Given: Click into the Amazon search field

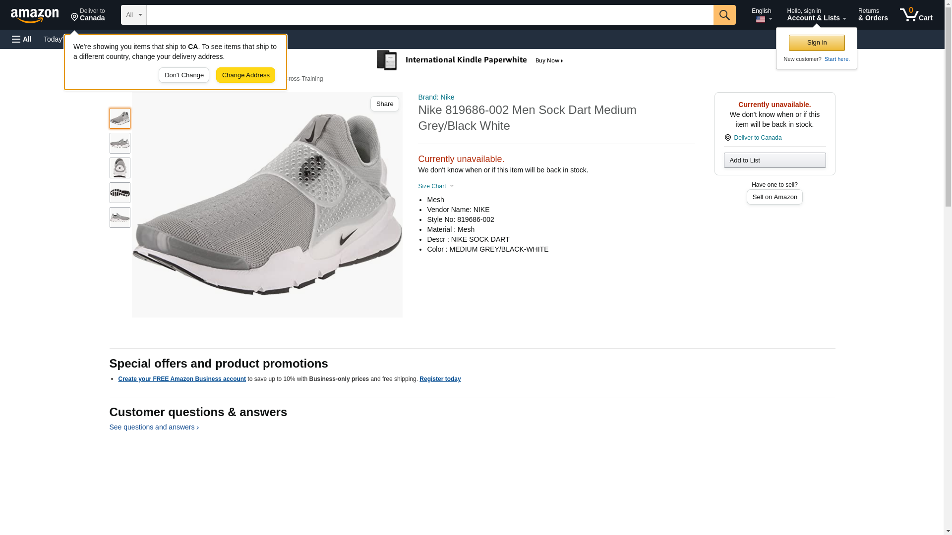Looking at the screenshot, I should coord(429,15).
